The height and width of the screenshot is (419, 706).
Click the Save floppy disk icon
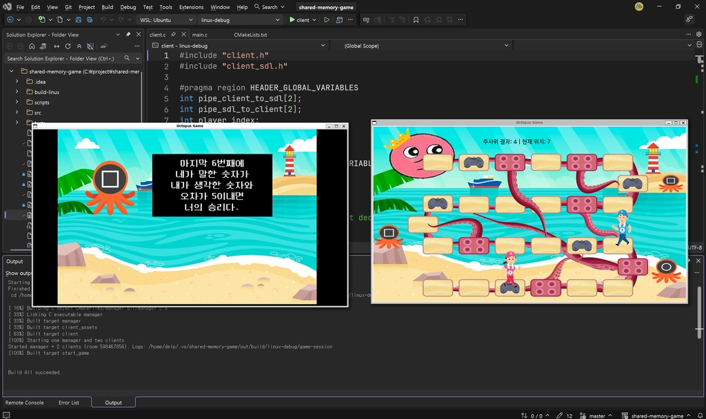pos(79,20)
